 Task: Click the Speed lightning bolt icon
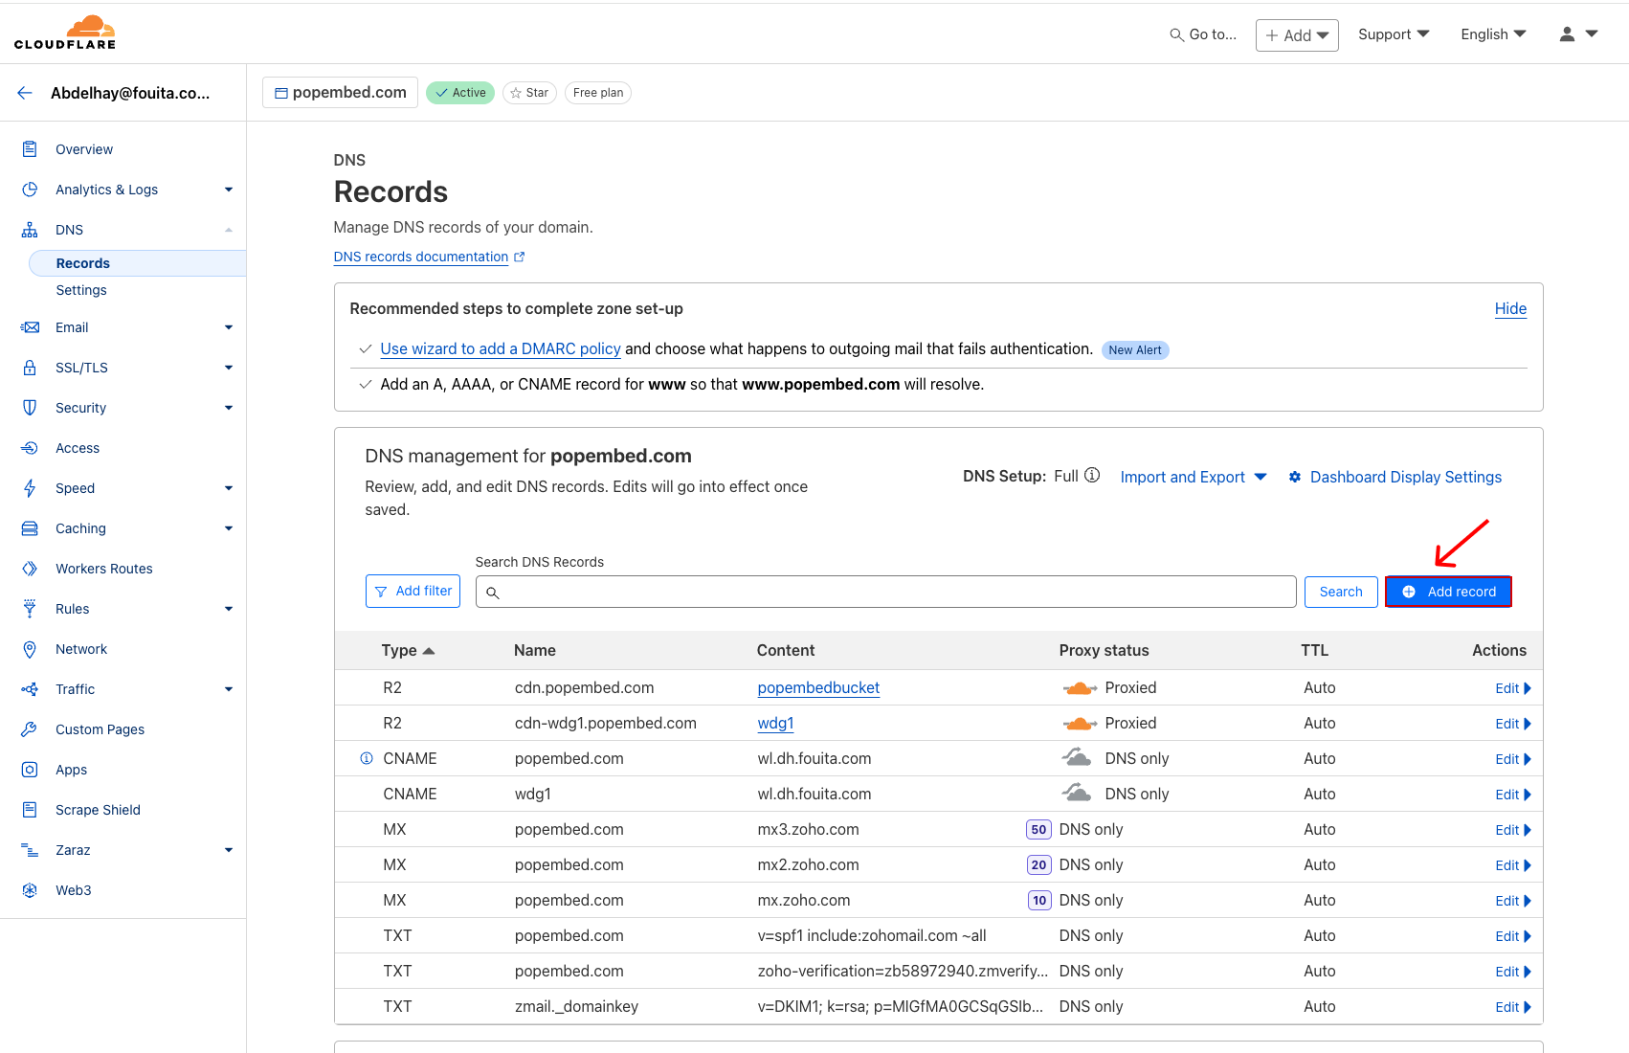click(30, 488)
